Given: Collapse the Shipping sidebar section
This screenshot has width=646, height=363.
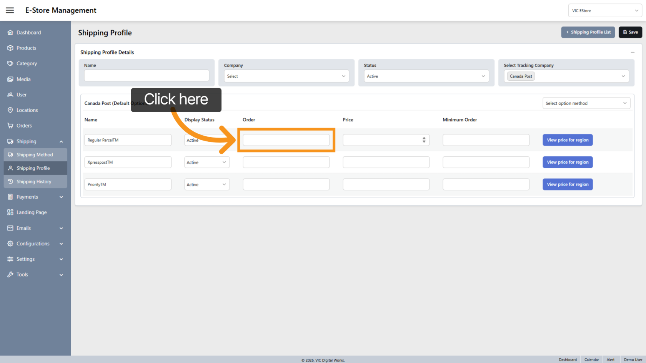Looking at the screenshot, I should click(61, 141).
